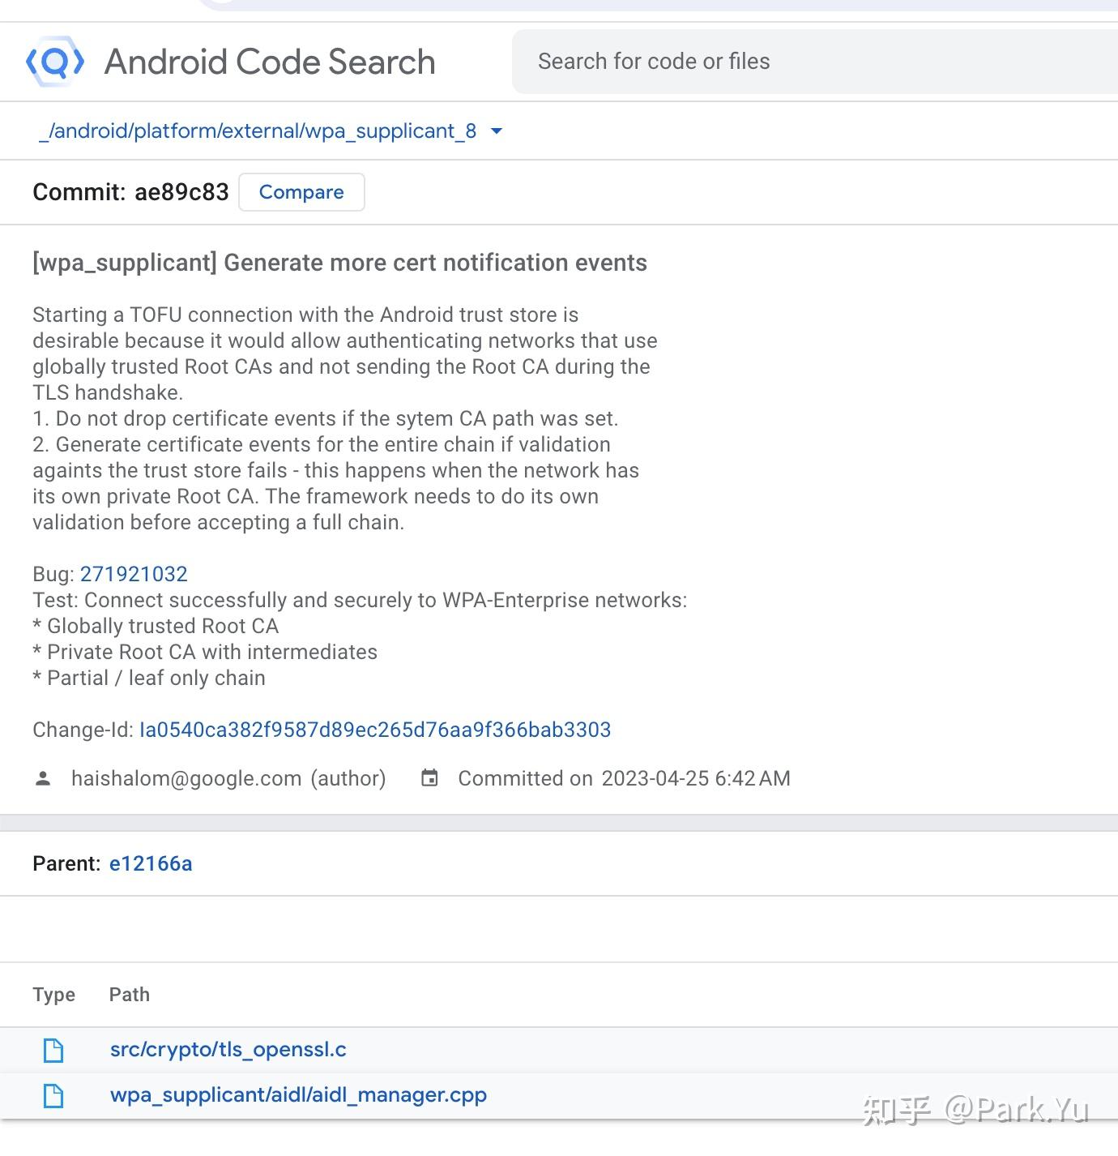Open parent commit e12166a

[x=151, y=863]
